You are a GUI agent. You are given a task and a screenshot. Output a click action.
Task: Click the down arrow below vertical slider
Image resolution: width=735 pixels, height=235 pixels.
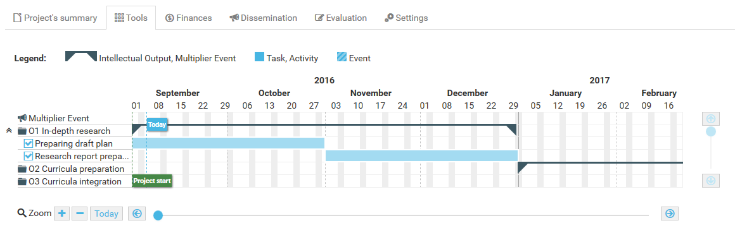tap(711, 181)
